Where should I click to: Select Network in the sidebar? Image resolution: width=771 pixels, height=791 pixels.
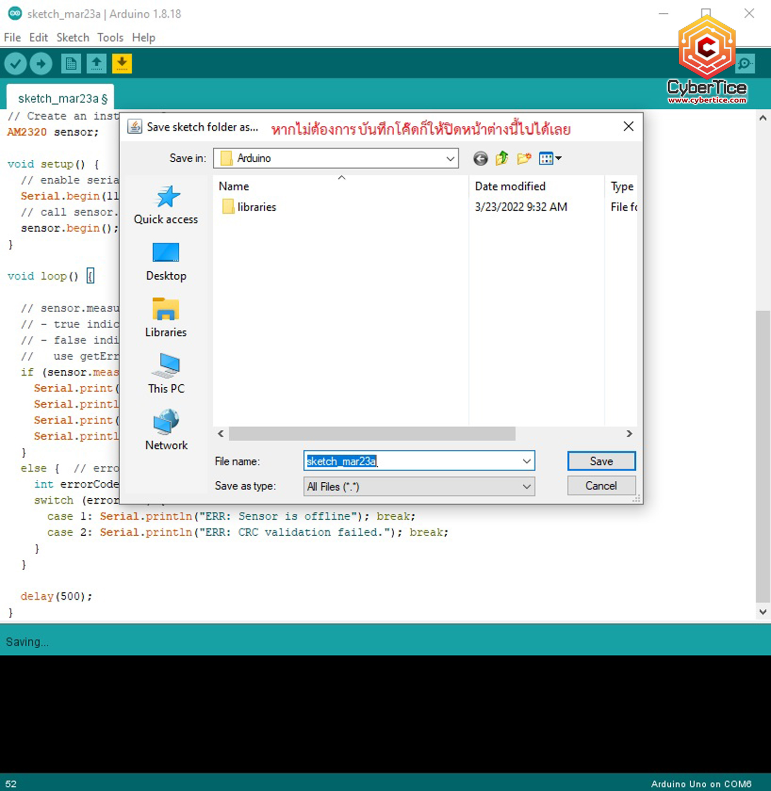click(x=166, y=430)
